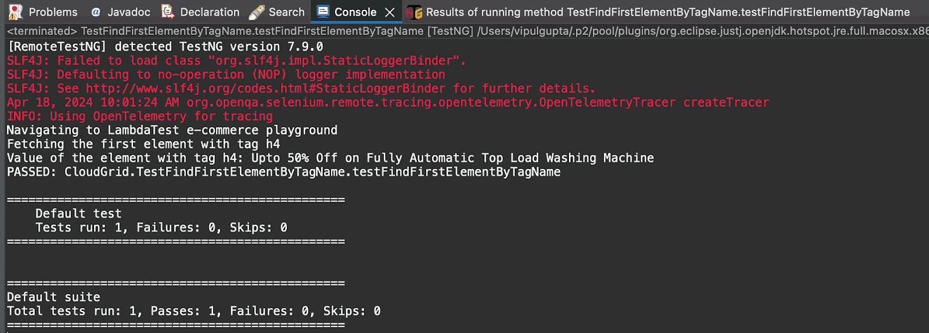Click the Navigating to LambdaTest output line
929x333 pixels.
point(172,131)
